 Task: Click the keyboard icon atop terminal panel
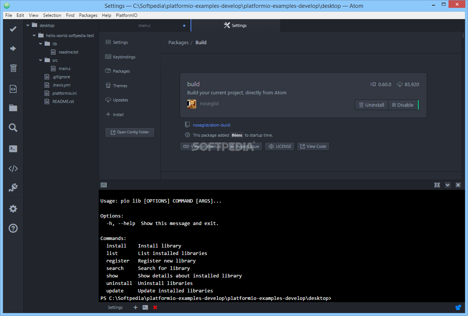tap(104, 185)
